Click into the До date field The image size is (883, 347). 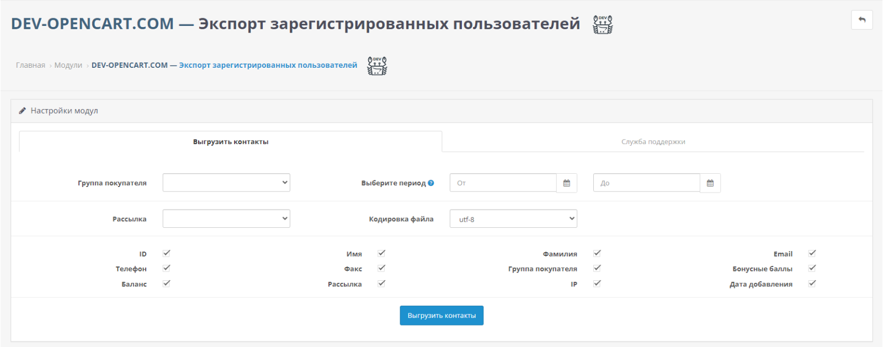pyautogui.click(x=646, y=183)
